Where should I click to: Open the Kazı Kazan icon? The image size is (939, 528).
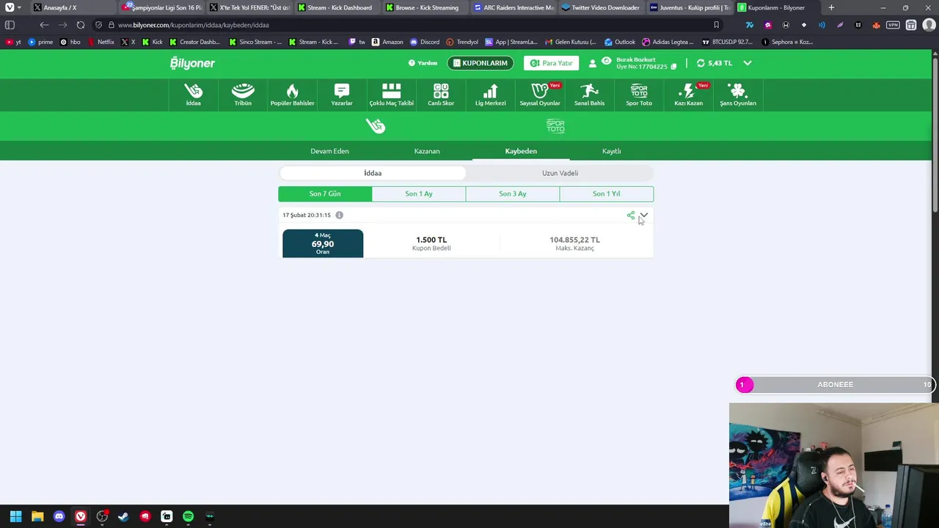688,95
